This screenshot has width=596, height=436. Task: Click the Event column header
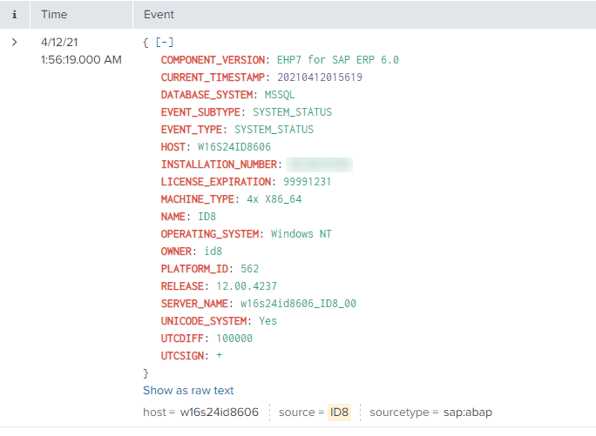(159, 15)
